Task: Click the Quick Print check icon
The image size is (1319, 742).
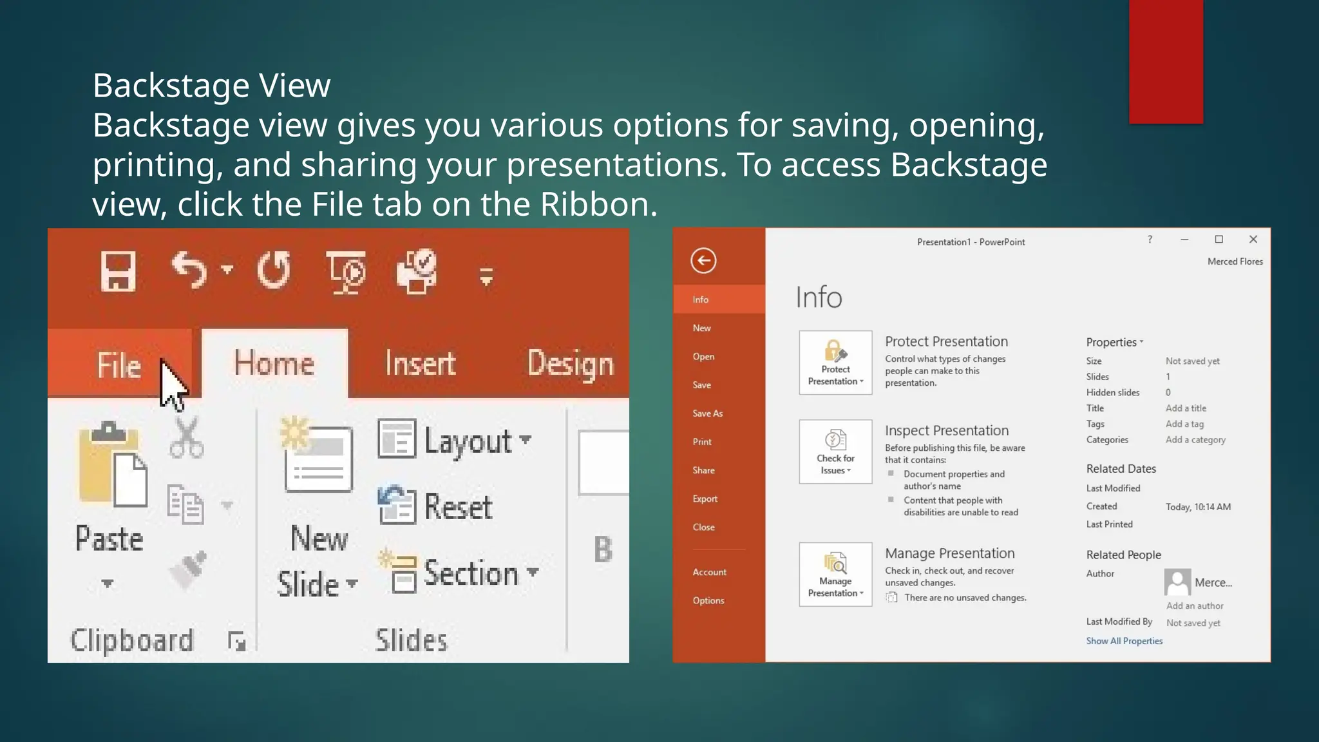Action: point(417,271)
